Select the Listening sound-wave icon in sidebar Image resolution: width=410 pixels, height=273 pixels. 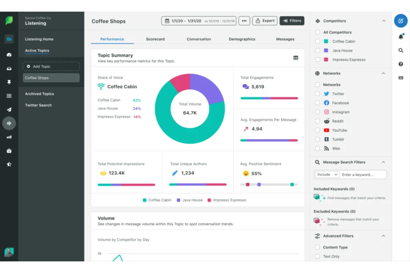point(9,123)
